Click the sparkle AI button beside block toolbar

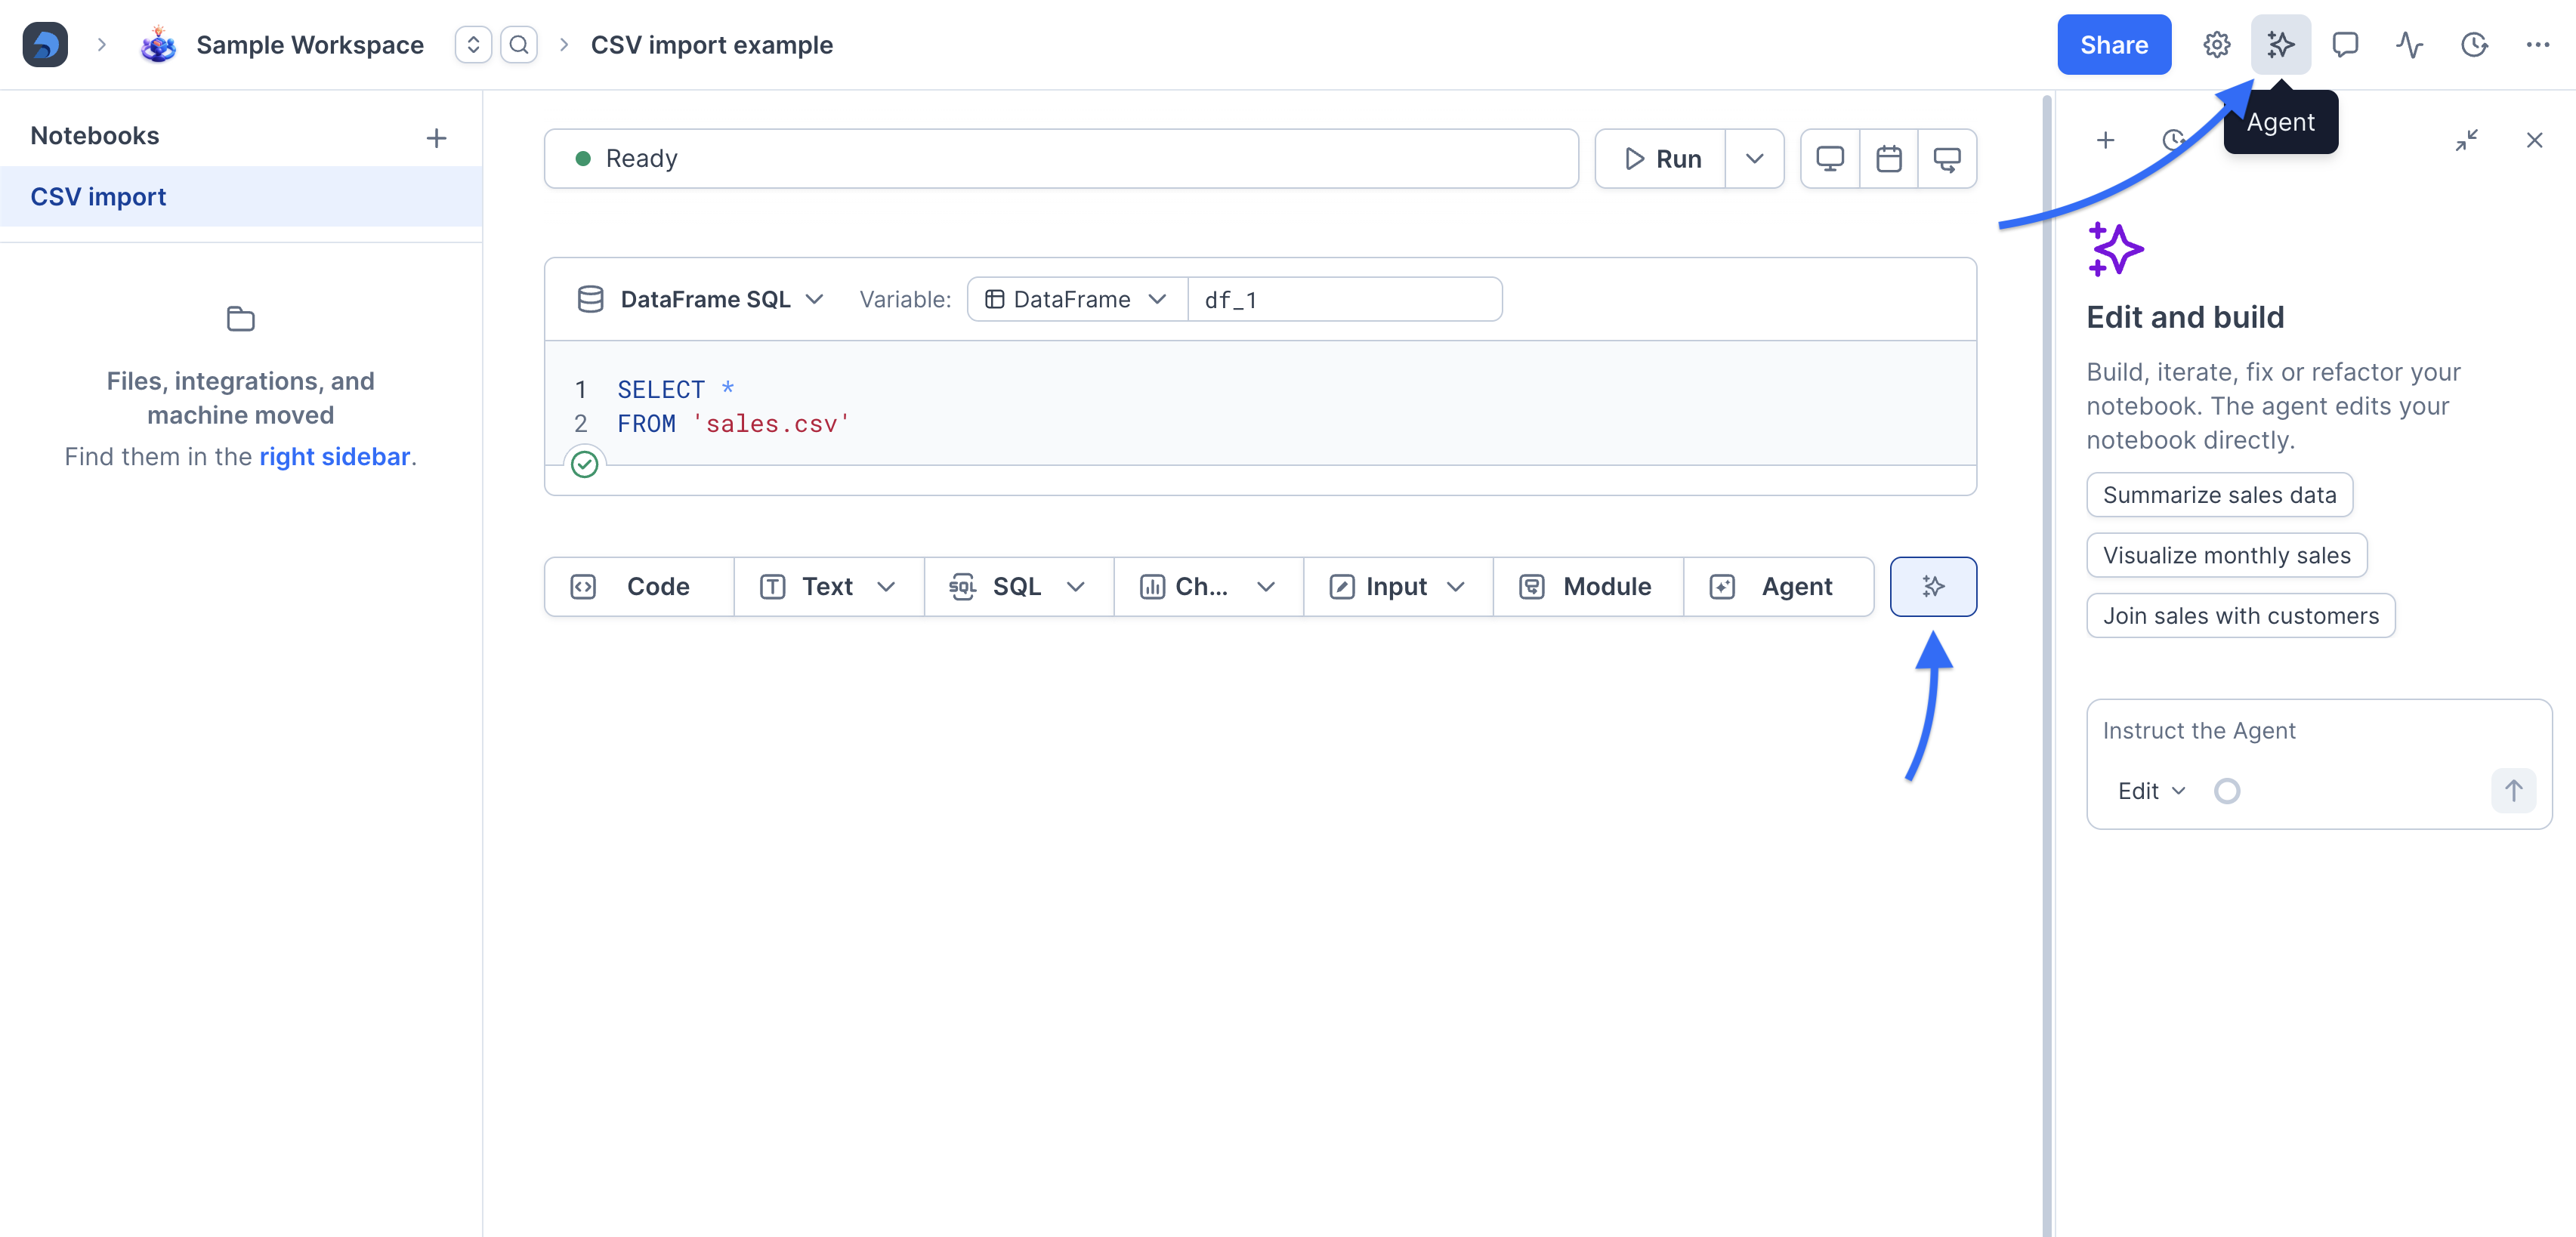[1933, 587]
